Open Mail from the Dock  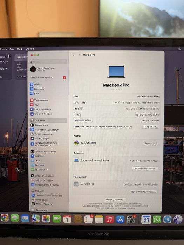[25, 218]
